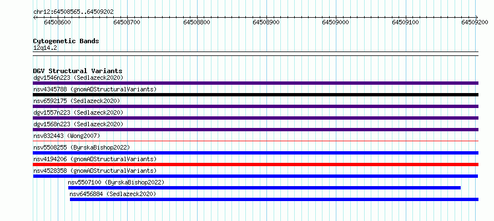
Task: Select the DGV Structural Variants track heading
Action: pyautogui.click(x=78, y=71)
